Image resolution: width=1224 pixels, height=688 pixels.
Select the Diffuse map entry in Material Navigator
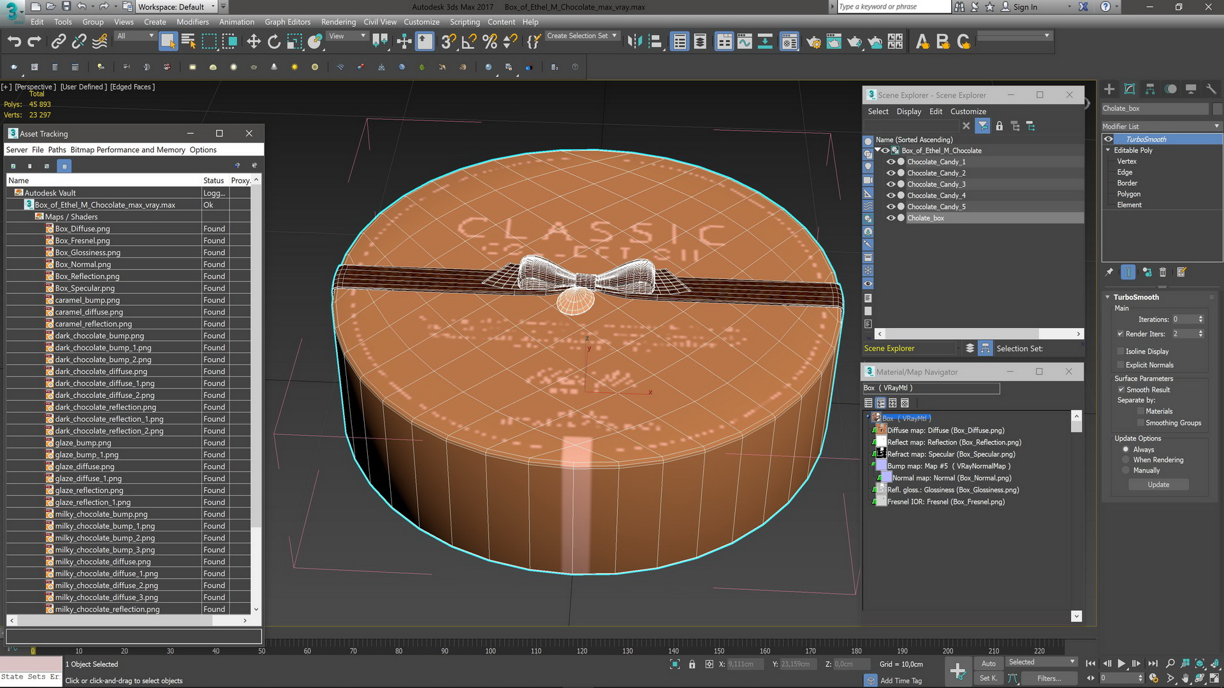click(x=945, y=431)
